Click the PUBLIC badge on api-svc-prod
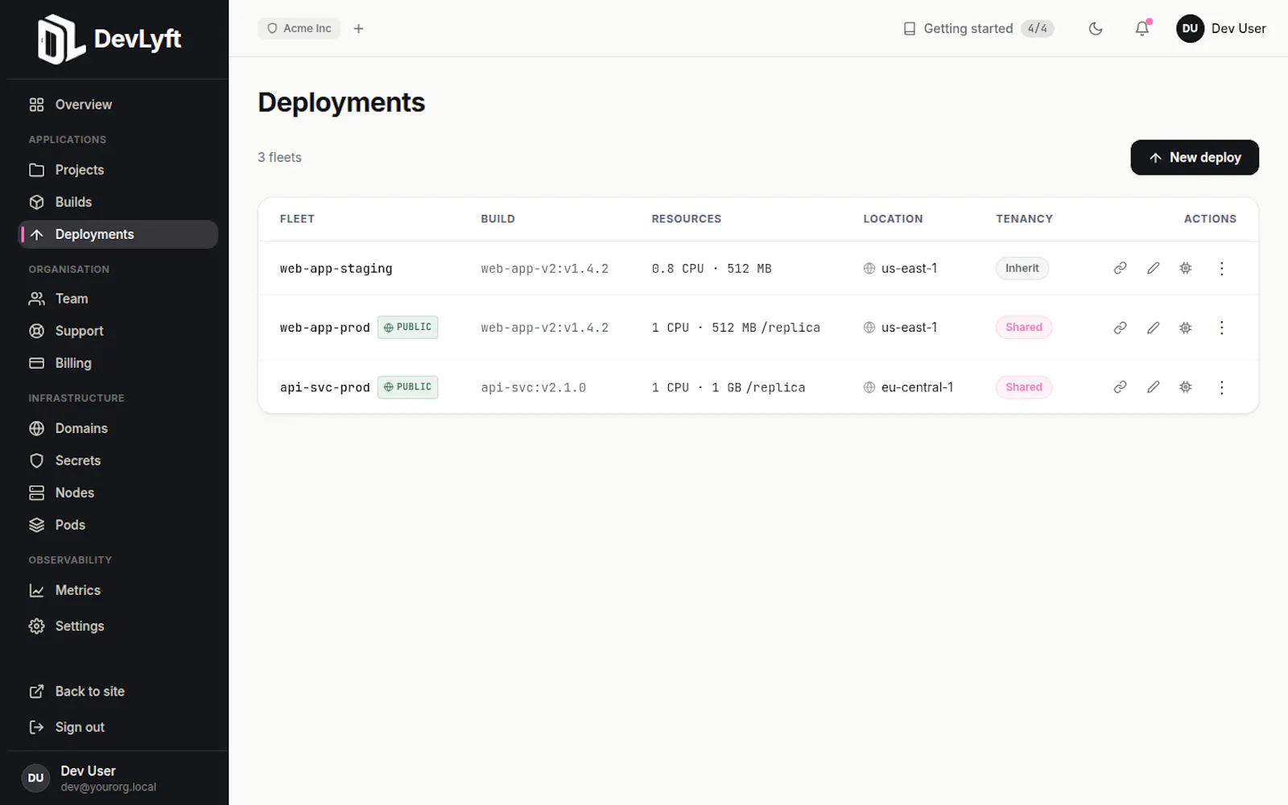Viewport: 1288px width, 805px height. point(408,387)
